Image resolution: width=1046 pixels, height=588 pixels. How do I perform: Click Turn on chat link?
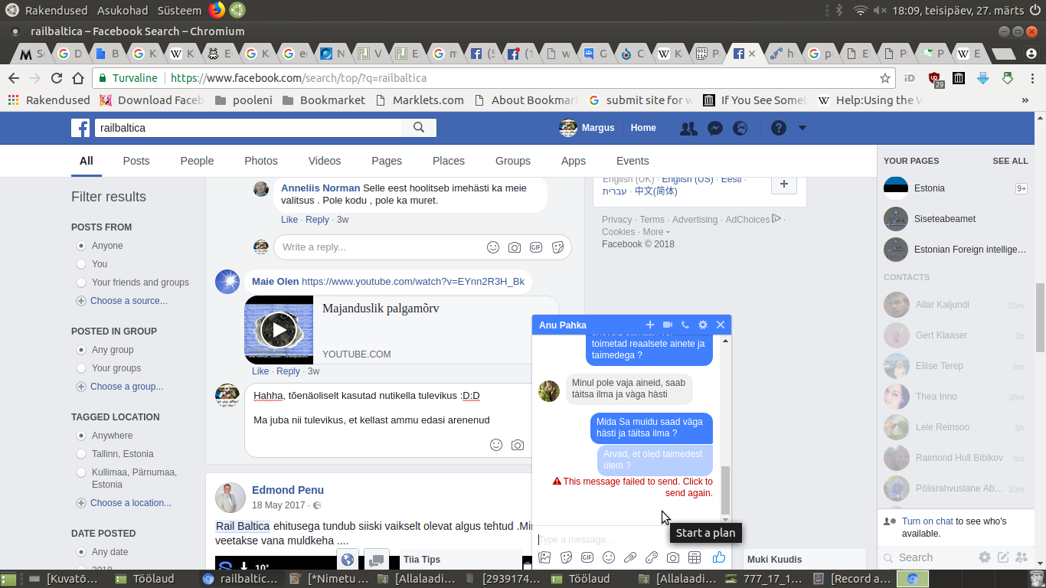pyautogui.click(x=927, y=521)
